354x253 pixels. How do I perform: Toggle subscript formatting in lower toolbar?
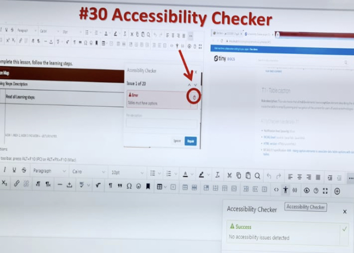click(x=4, y=183)
